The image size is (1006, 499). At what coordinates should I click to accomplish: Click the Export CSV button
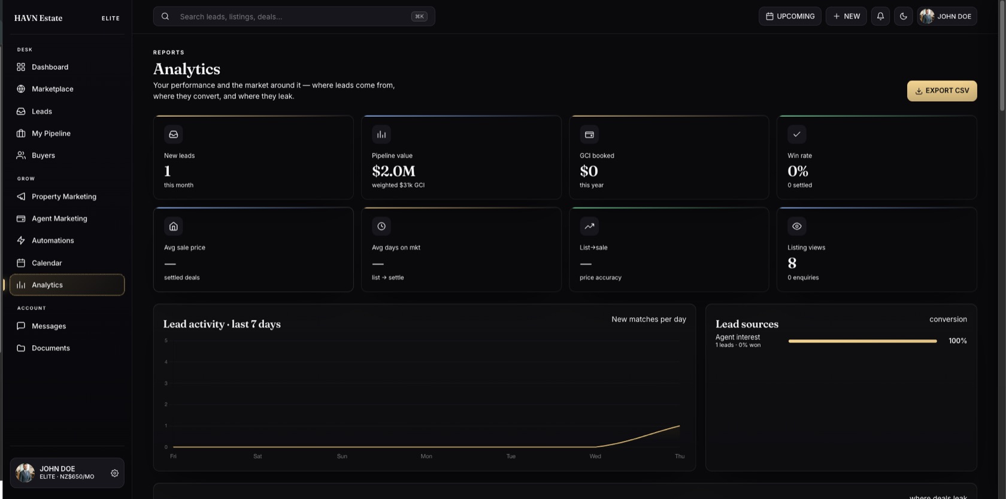click(942, 91)
